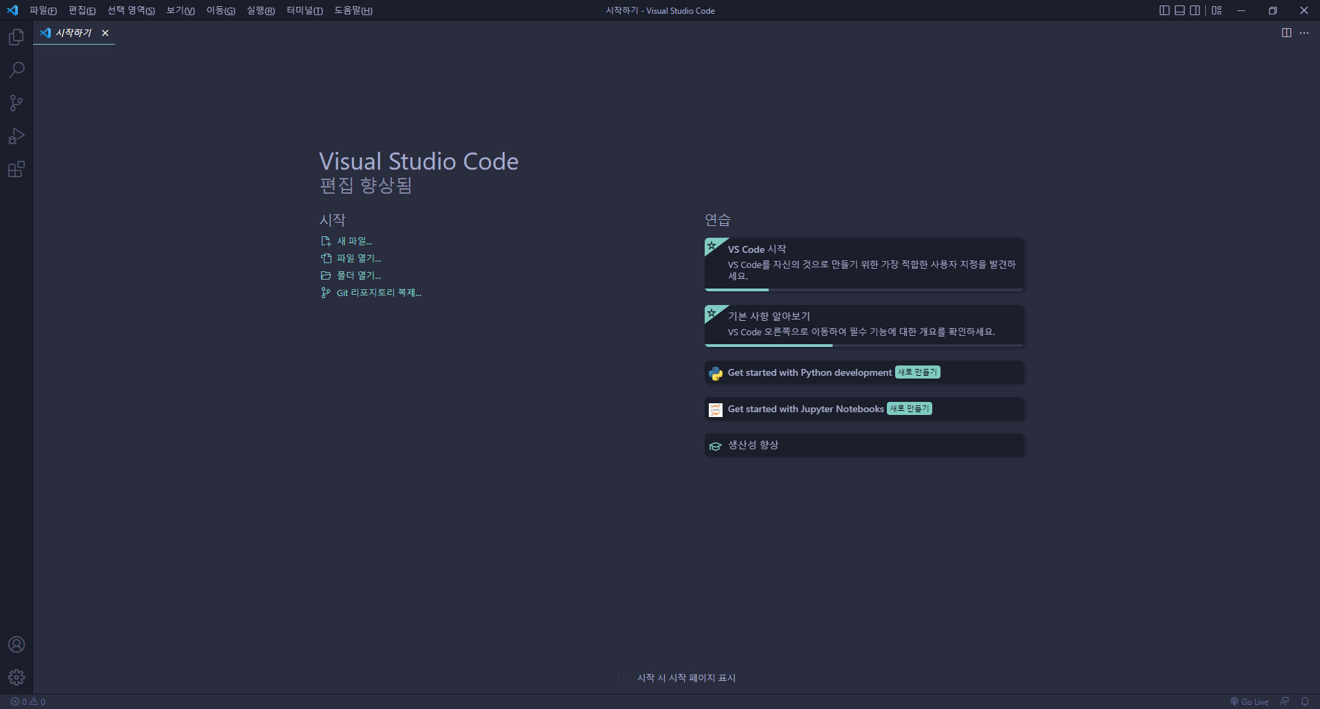Click the git branch icon beside Git 리포지토리
This screenshot has height=709, width=1320.
326,293
